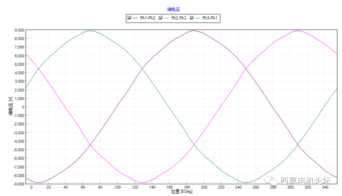Image resolution: width=342 pixels, height=196 pixels.
Task: Click the purple Ph1-Ph2 line sample
Action: [135, 18]
